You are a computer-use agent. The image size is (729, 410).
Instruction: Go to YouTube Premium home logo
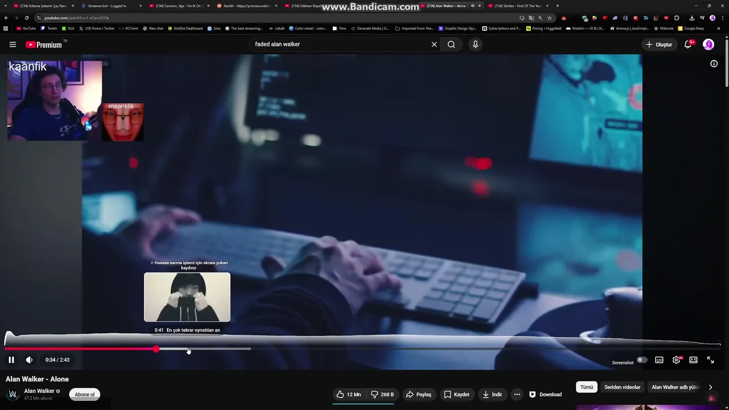(44, 44)
